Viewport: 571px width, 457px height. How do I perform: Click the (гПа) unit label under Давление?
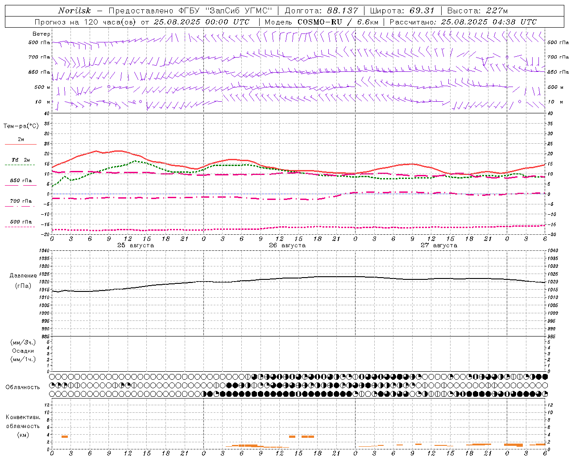click(x=23, y=286)
